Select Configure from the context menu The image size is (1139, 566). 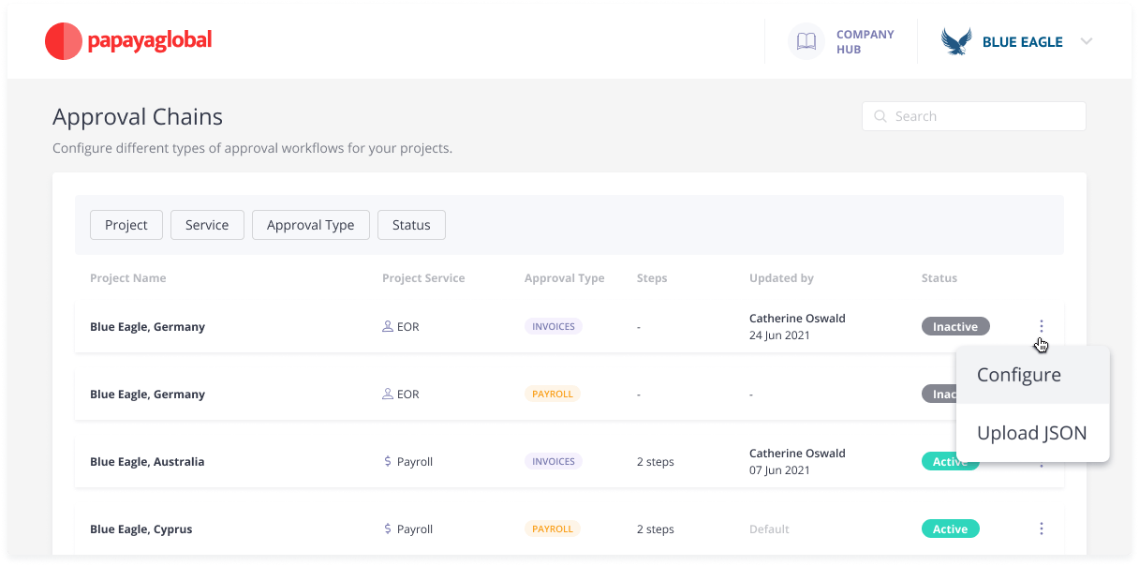(1019, 374)
